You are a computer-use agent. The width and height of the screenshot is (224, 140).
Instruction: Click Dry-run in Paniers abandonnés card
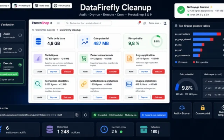coord(99,71)
